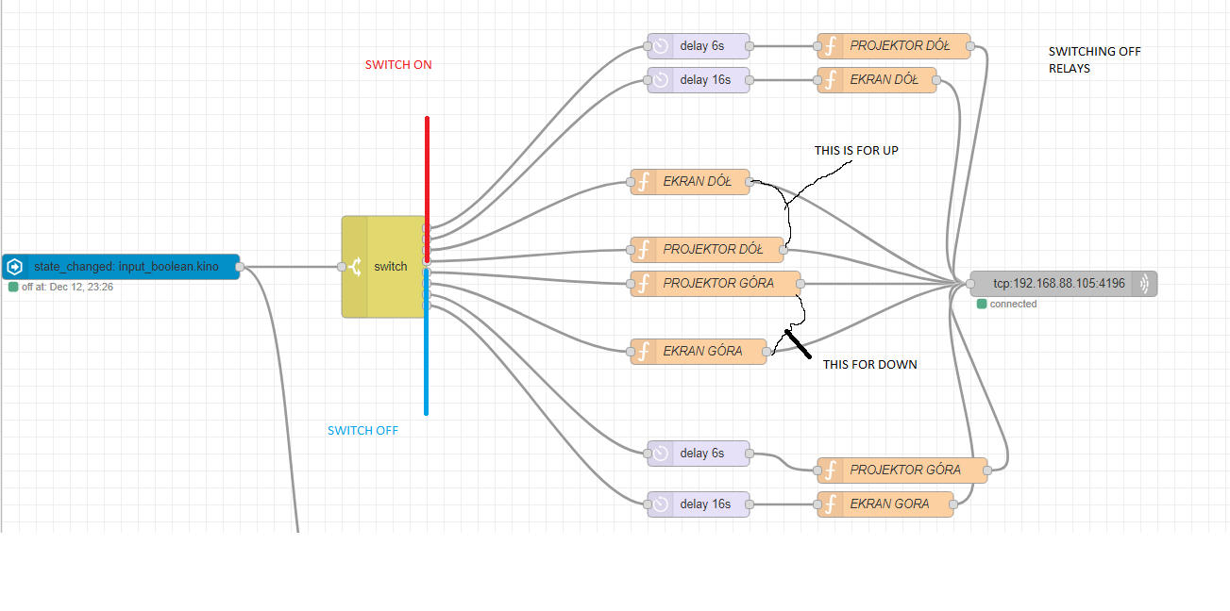Image resolution: width=1230 pixels, height=611 pixels.
Task: Click the output port of the EKRAN GÓRA node
Action: [767, 352]
